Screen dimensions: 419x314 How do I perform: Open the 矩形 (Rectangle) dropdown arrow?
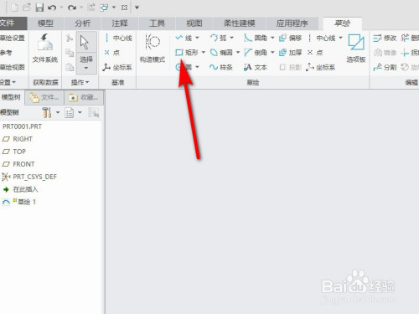(x=204, y=52)
